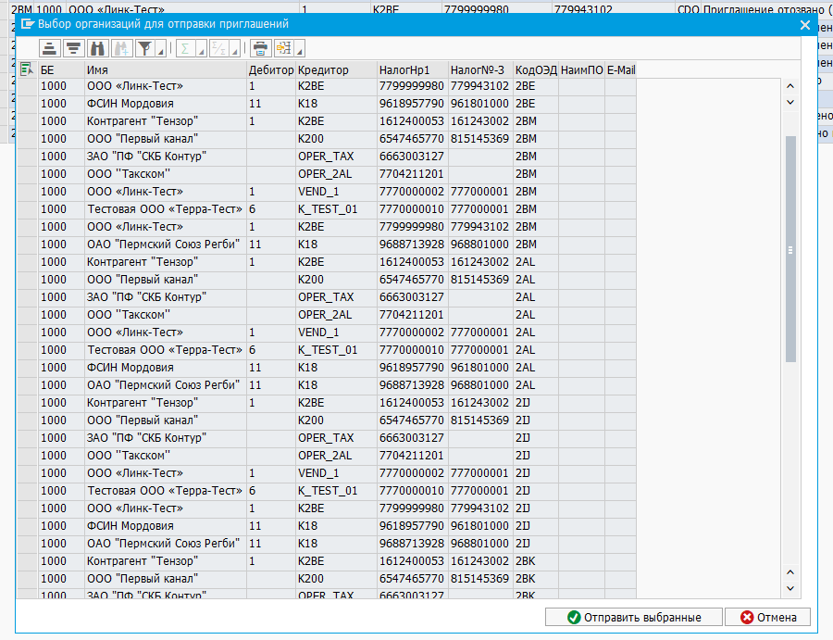Image resolution: width=833 pixels, height=640 pixels.
Task: Click the Select all rows icon
Action: (x=26, y=69)
